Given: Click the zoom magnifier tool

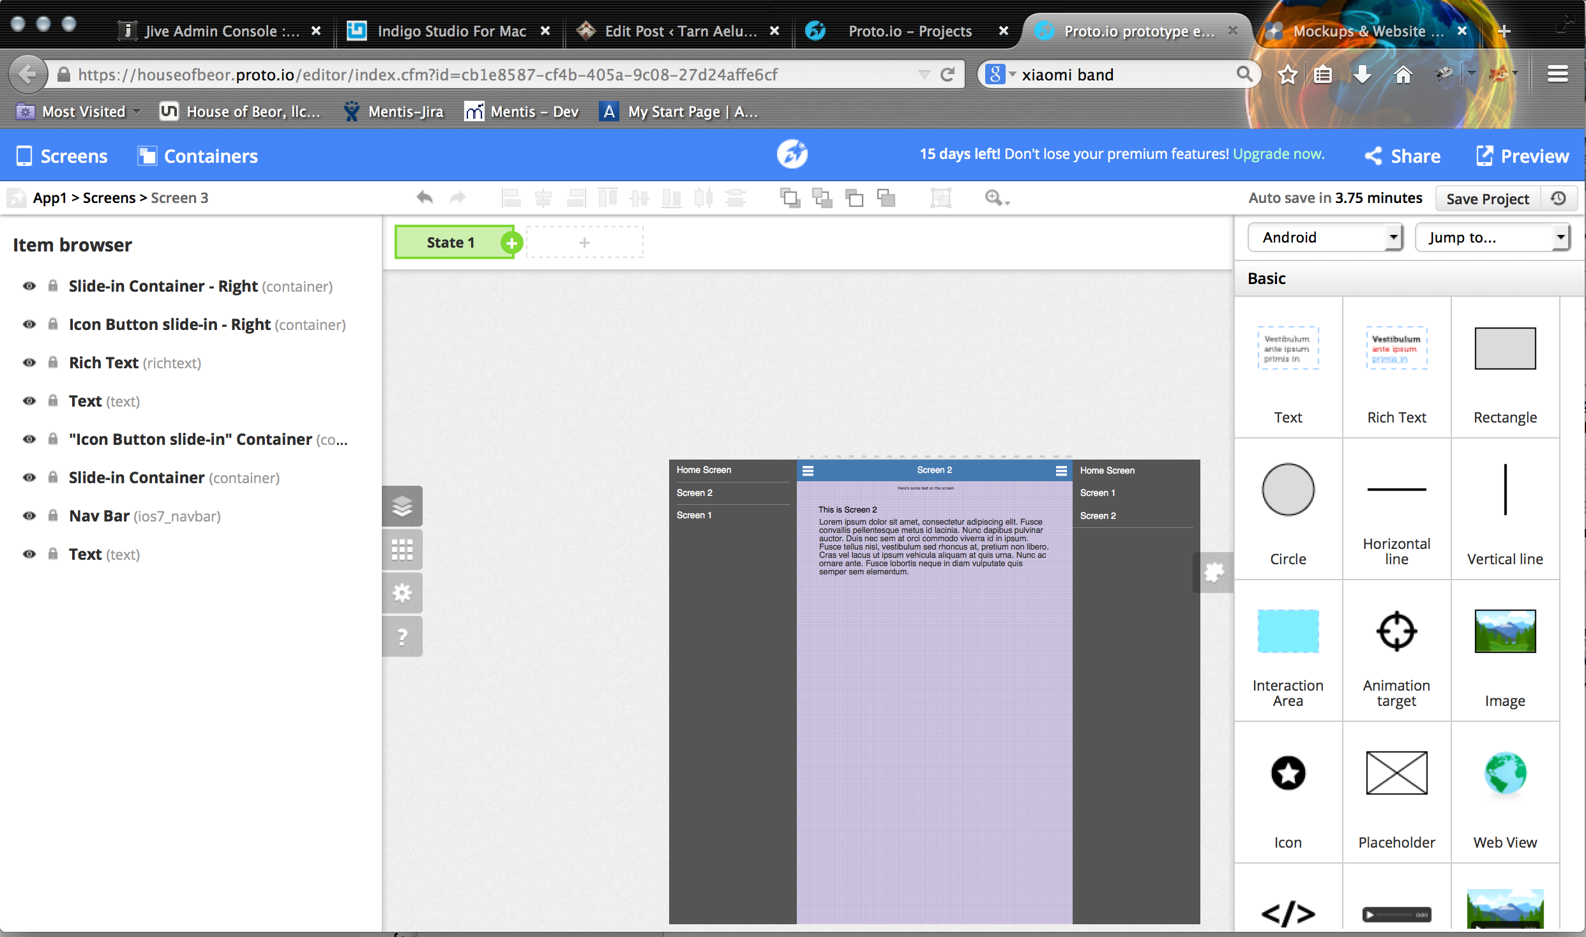Looking at the screenshot, I should [x=994, y=198].
